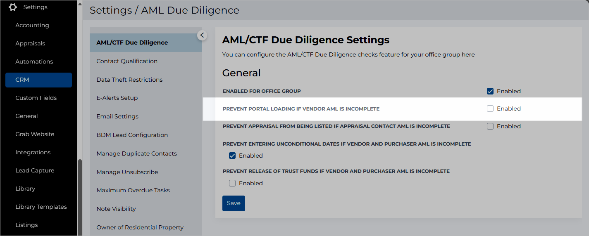Viewport: 589px width, 236px height.
Task: Click the sidebar vertical scrollbar thumb
Action: tap(80, 197)
